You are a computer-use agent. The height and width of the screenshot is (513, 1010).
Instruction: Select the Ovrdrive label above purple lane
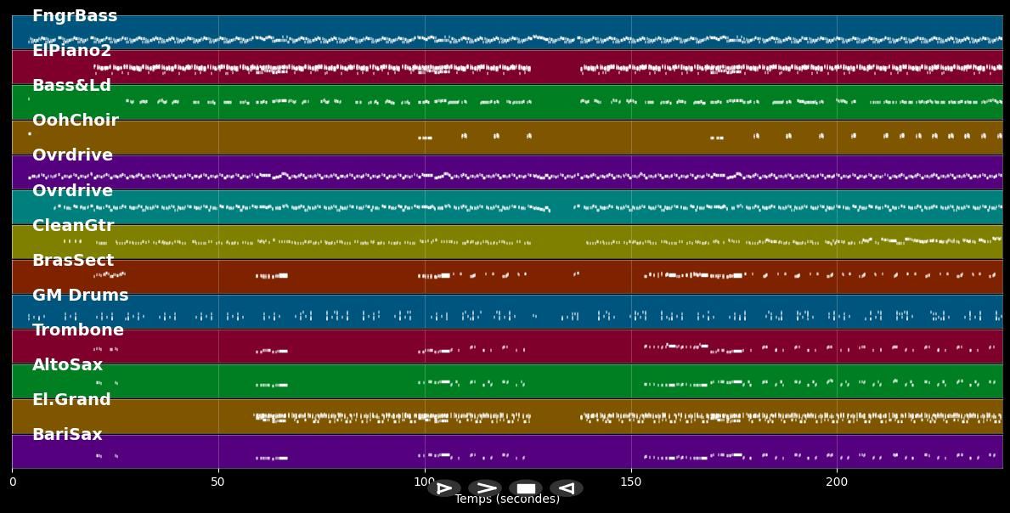pyautogui.click(x=72, y=155)
